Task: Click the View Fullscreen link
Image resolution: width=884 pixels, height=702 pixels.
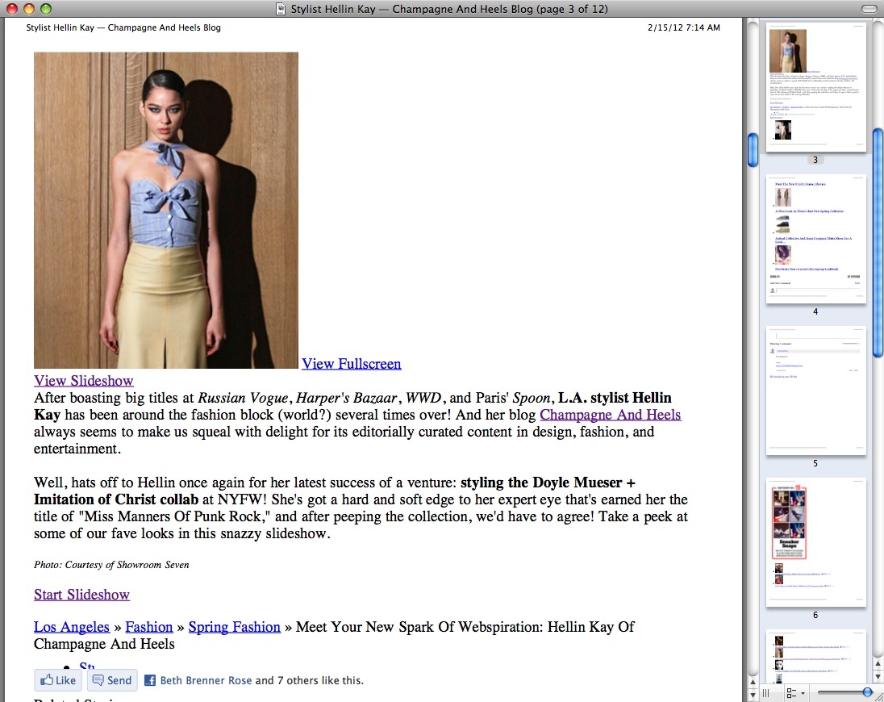Action: click(x=351, y=364)
